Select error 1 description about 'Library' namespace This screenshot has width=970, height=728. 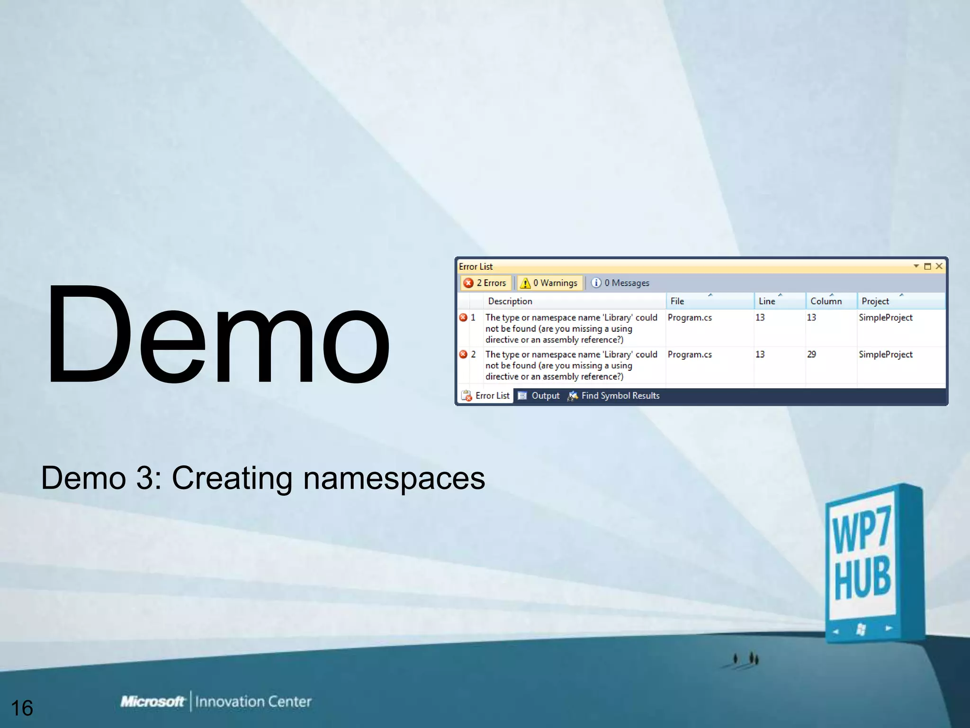coord(571,328)
